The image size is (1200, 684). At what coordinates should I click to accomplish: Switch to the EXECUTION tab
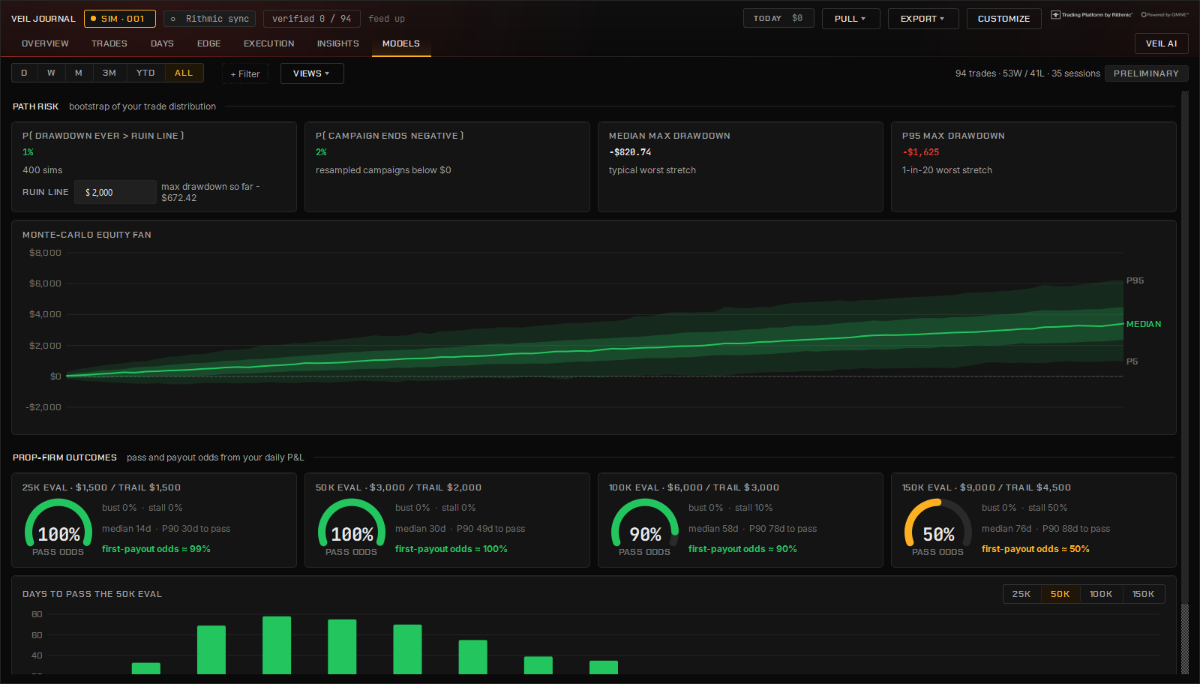[269, 43]
